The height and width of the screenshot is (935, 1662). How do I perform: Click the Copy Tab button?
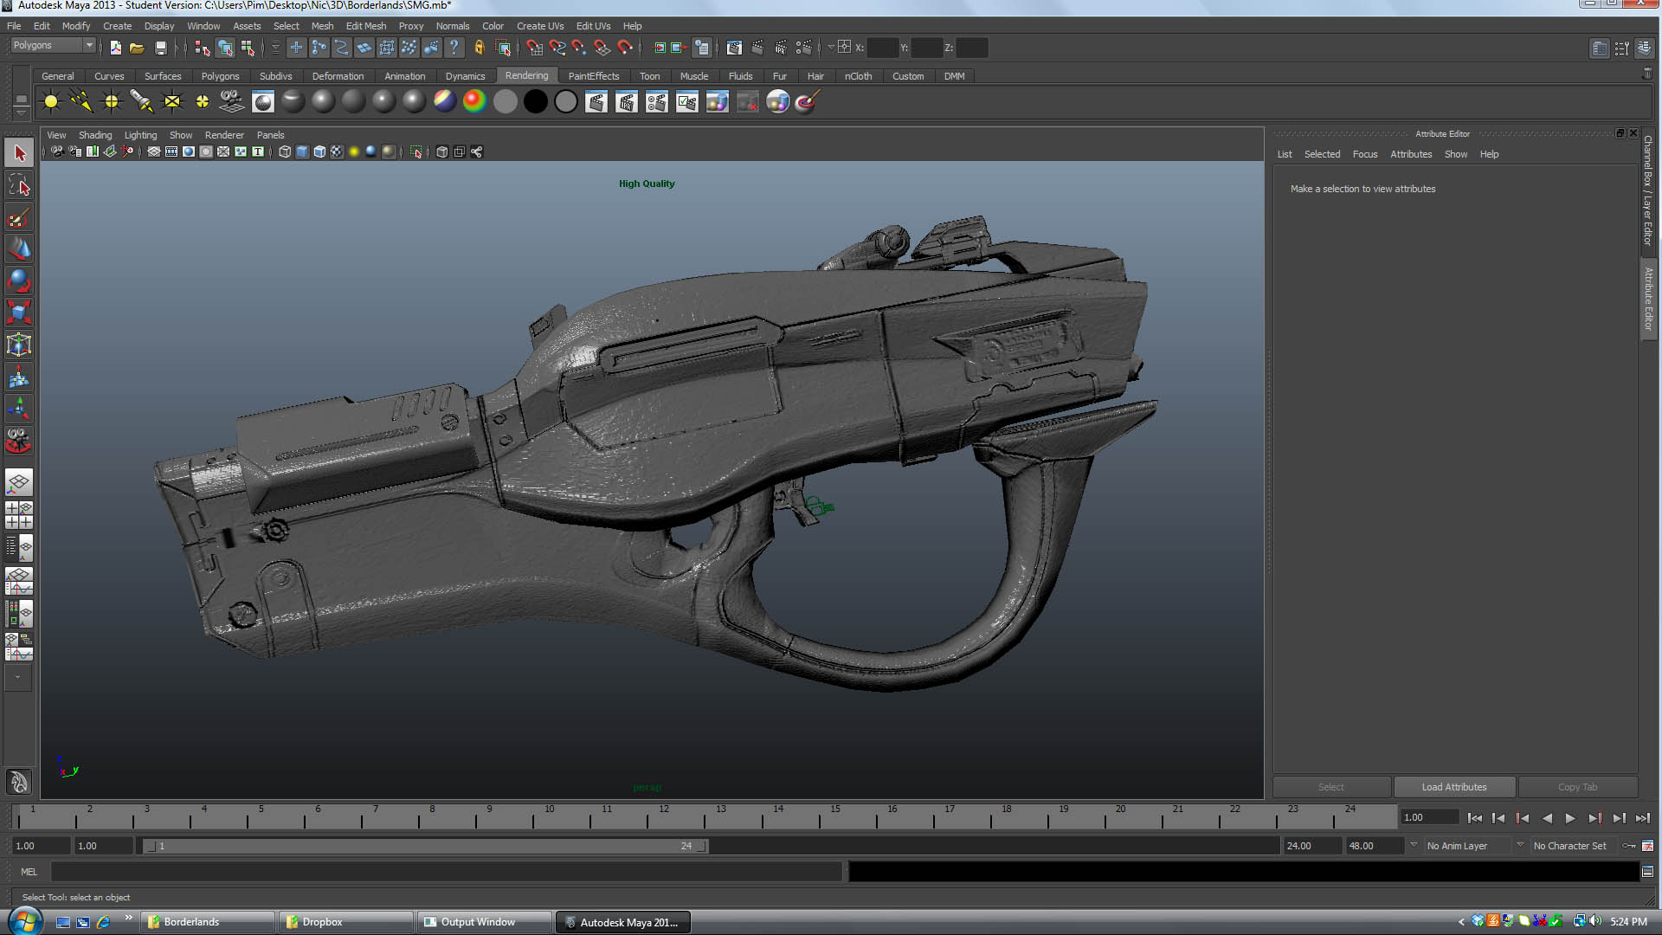point(1577,787)
